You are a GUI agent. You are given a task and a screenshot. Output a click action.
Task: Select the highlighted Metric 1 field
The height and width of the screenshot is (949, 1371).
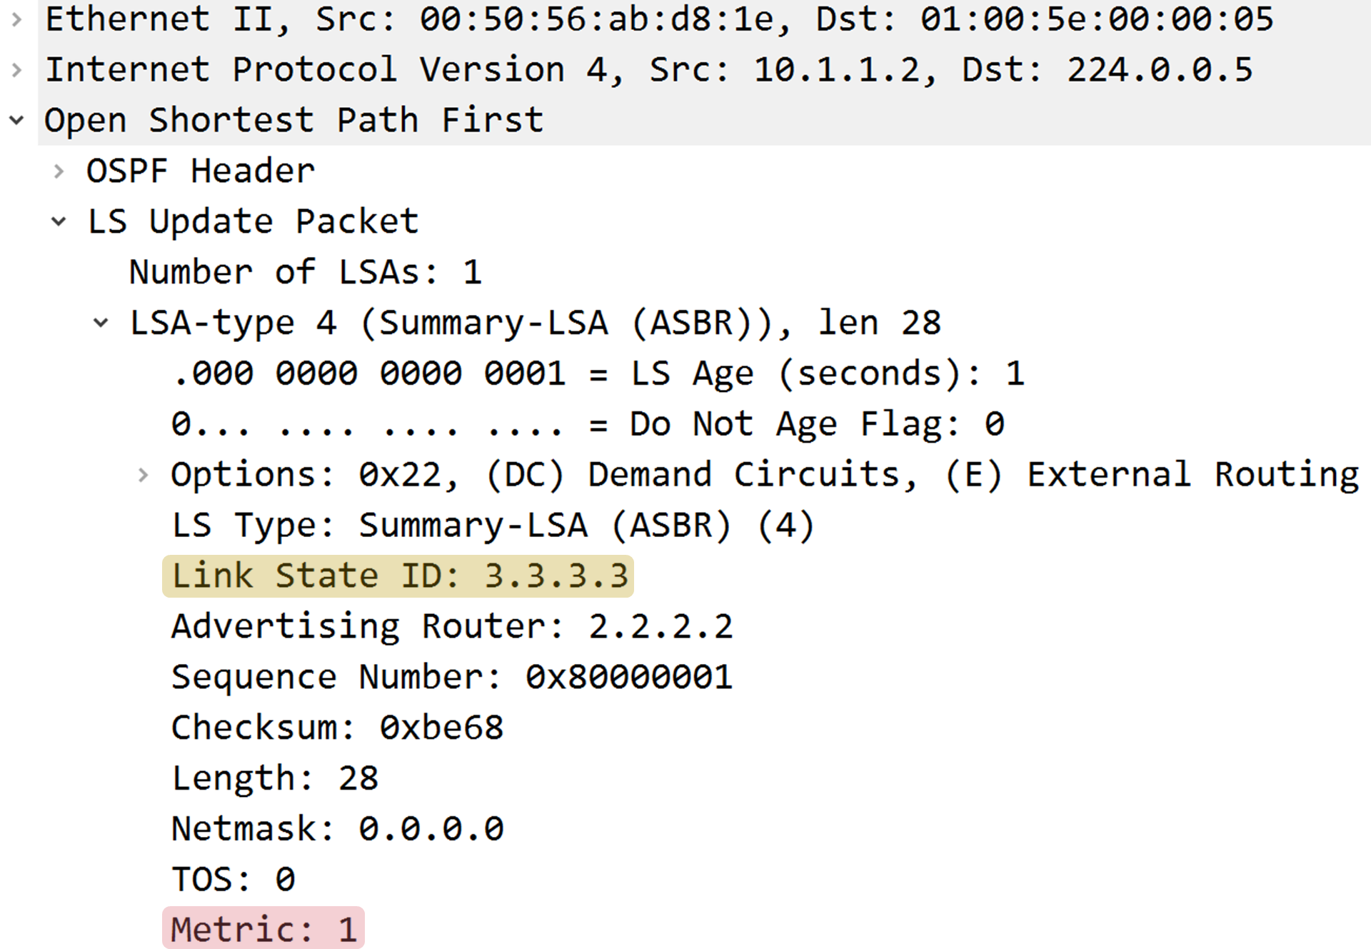coord(263,929)
